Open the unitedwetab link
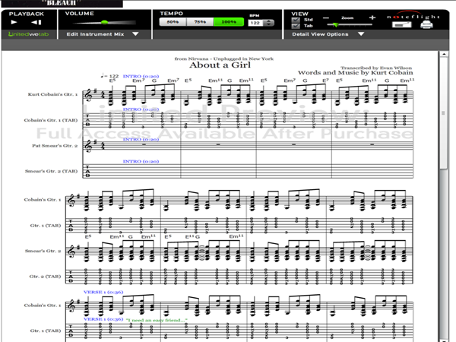Viewport: 456px width, 342px height. [x=29, y=34]
